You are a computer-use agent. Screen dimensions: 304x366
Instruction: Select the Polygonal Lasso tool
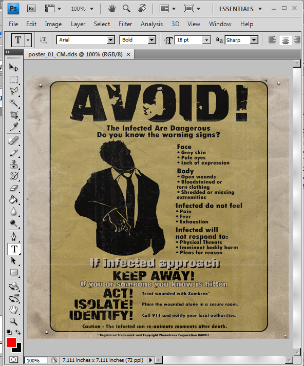[13, 91]
